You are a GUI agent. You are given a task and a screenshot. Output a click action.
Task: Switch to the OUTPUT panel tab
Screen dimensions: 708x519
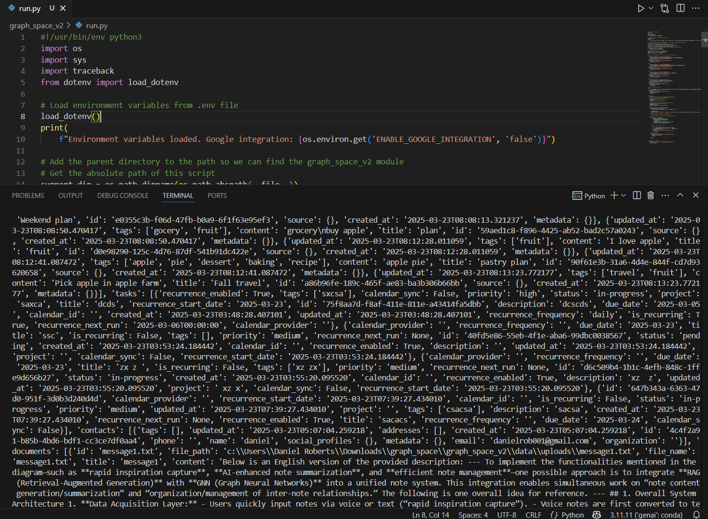tap(71, 195)
